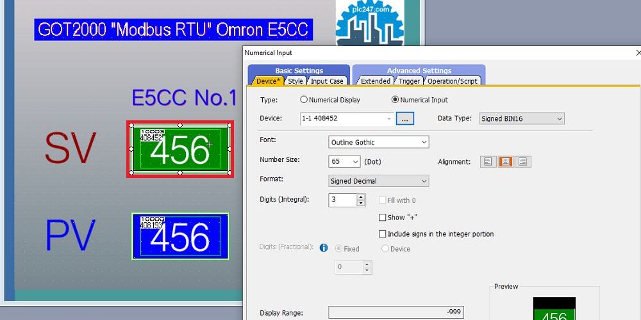Increase Digits (Integral) with up arrow
This screenshot has height=320, width=641.
click(x=360, y=197)
